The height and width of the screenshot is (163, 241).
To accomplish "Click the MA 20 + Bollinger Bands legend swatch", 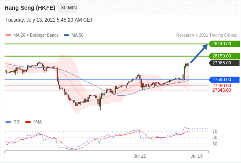I will 8,35.
